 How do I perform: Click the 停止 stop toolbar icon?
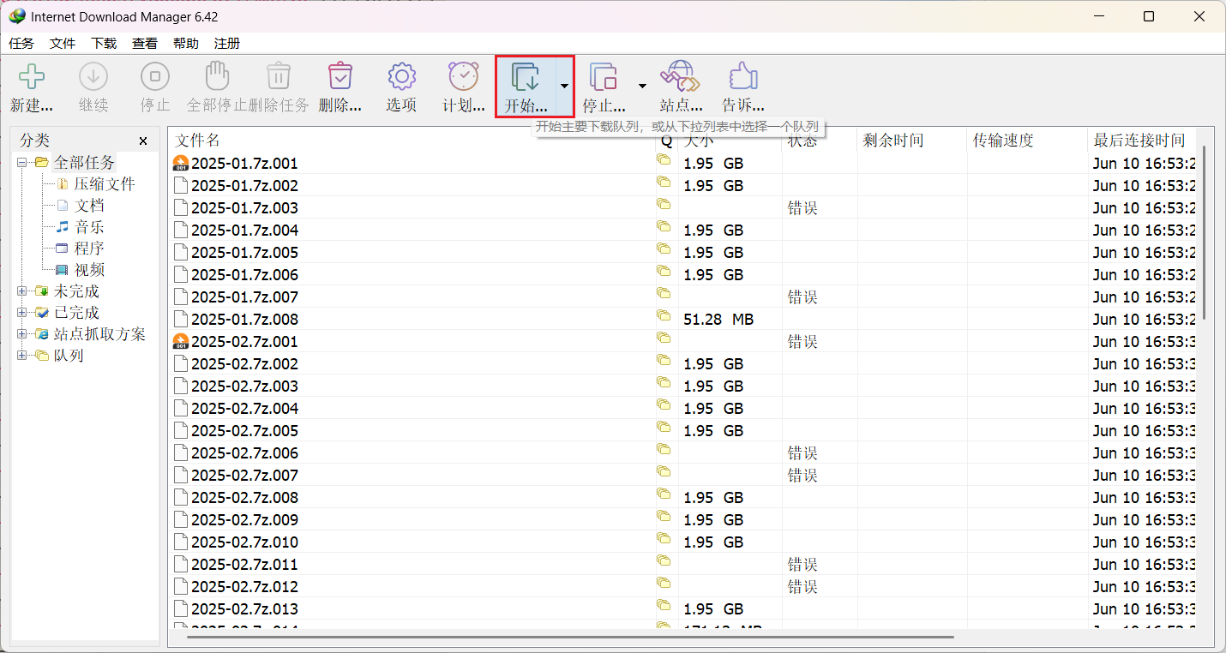point(155,76)
